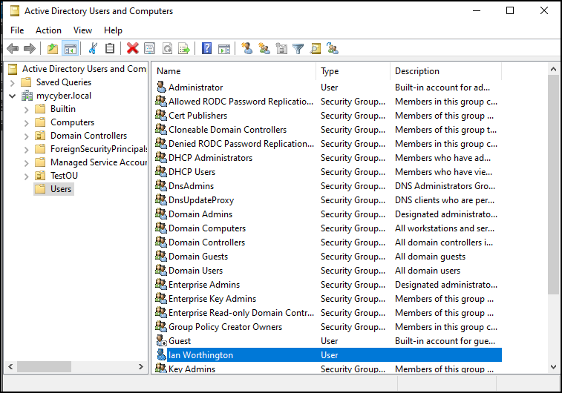The height and width of the screenshot is (393, 562).
Task: Go up one level with the folder-arrow icon
Action: (x=52, y=48)
